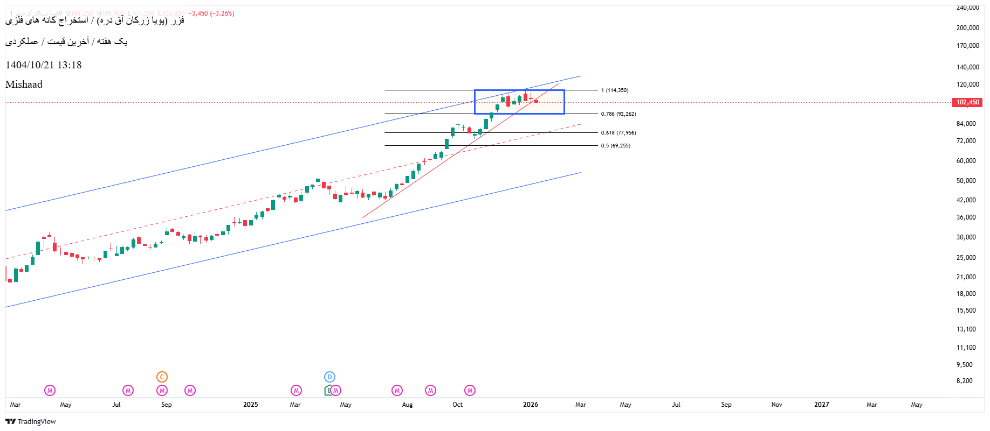Screen dimensions: 990x431
Task: Click the −3,450 (−3.26%) price change value
Action: 211,13
